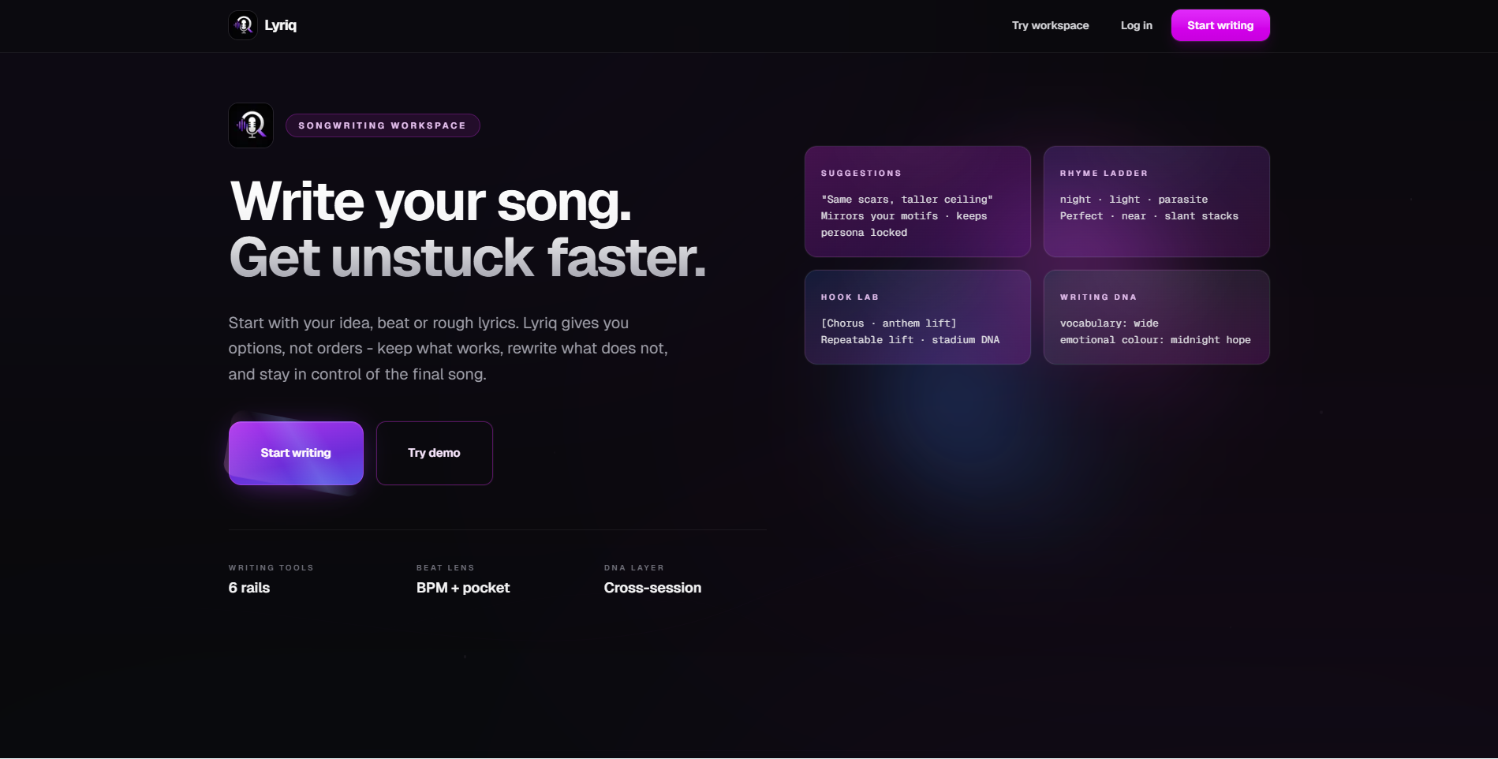The width and height of the screenshot is (1498, 759).
Task: Click the '"Same scars, taller ceiling"' suggestion line
Action: tap(907, 200)
